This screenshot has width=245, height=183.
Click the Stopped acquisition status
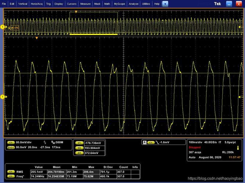point(195,147)
